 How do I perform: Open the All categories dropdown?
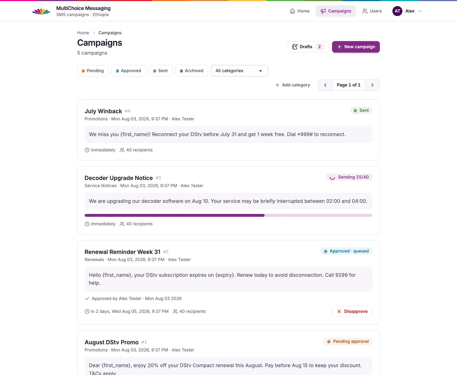point(239,71)
